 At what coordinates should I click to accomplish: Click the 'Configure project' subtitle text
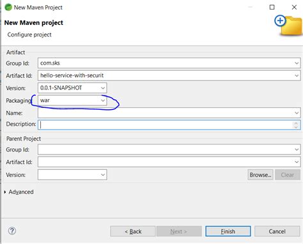tap(29, 34)
